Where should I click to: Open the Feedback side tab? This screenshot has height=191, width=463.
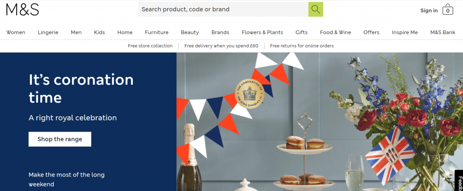pos(459,181)
